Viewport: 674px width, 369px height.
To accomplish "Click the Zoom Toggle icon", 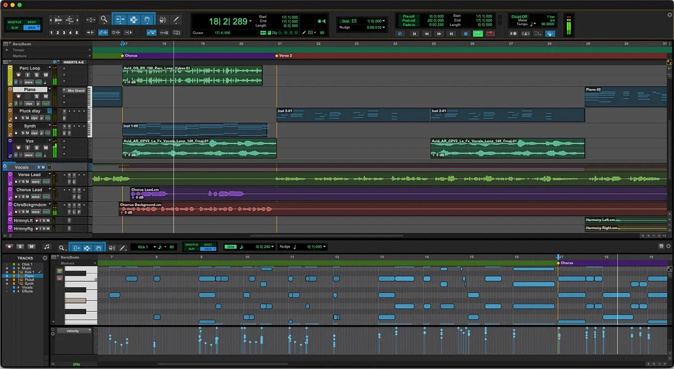I will (x=91, y=20).
